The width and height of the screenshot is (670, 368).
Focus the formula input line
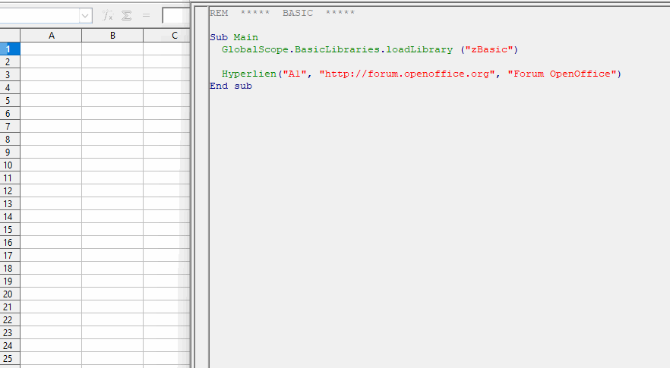point(173,15)
